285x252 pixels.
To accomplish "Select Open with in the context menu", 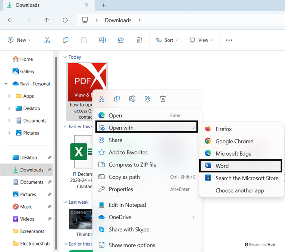I will 147,128.
